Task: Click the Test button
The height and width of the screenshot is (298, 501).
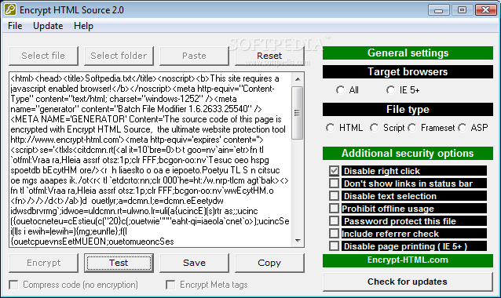Action: point(119,263)
